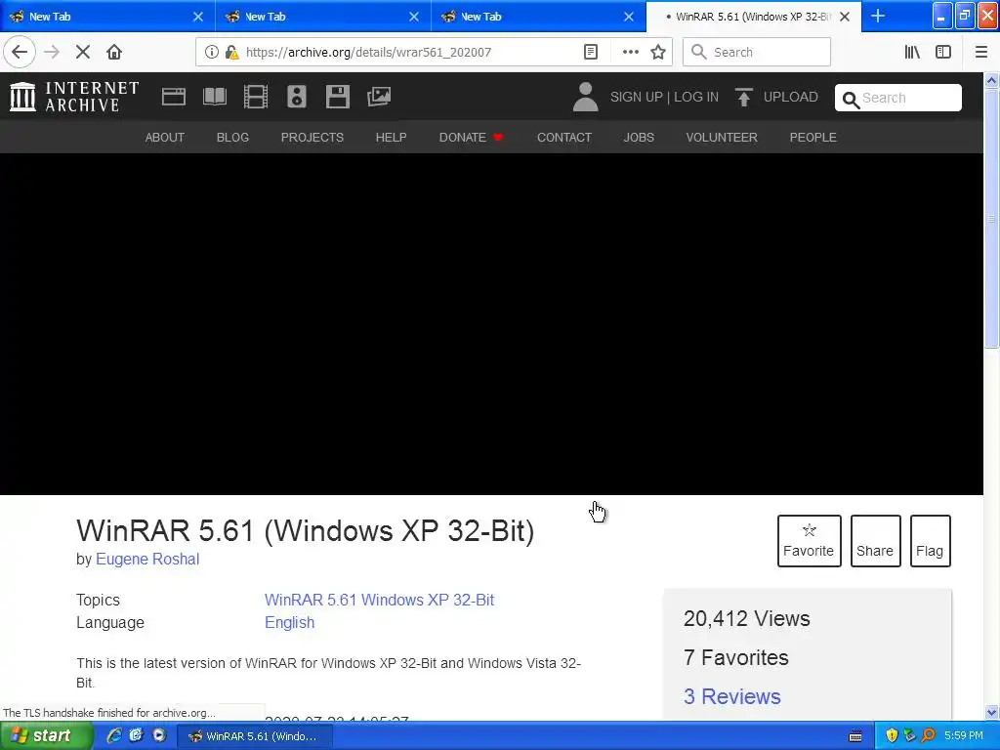Screen dimensions: 1000x750
Task: Click the LOG IN link
Action: click(x=696, y=97)
